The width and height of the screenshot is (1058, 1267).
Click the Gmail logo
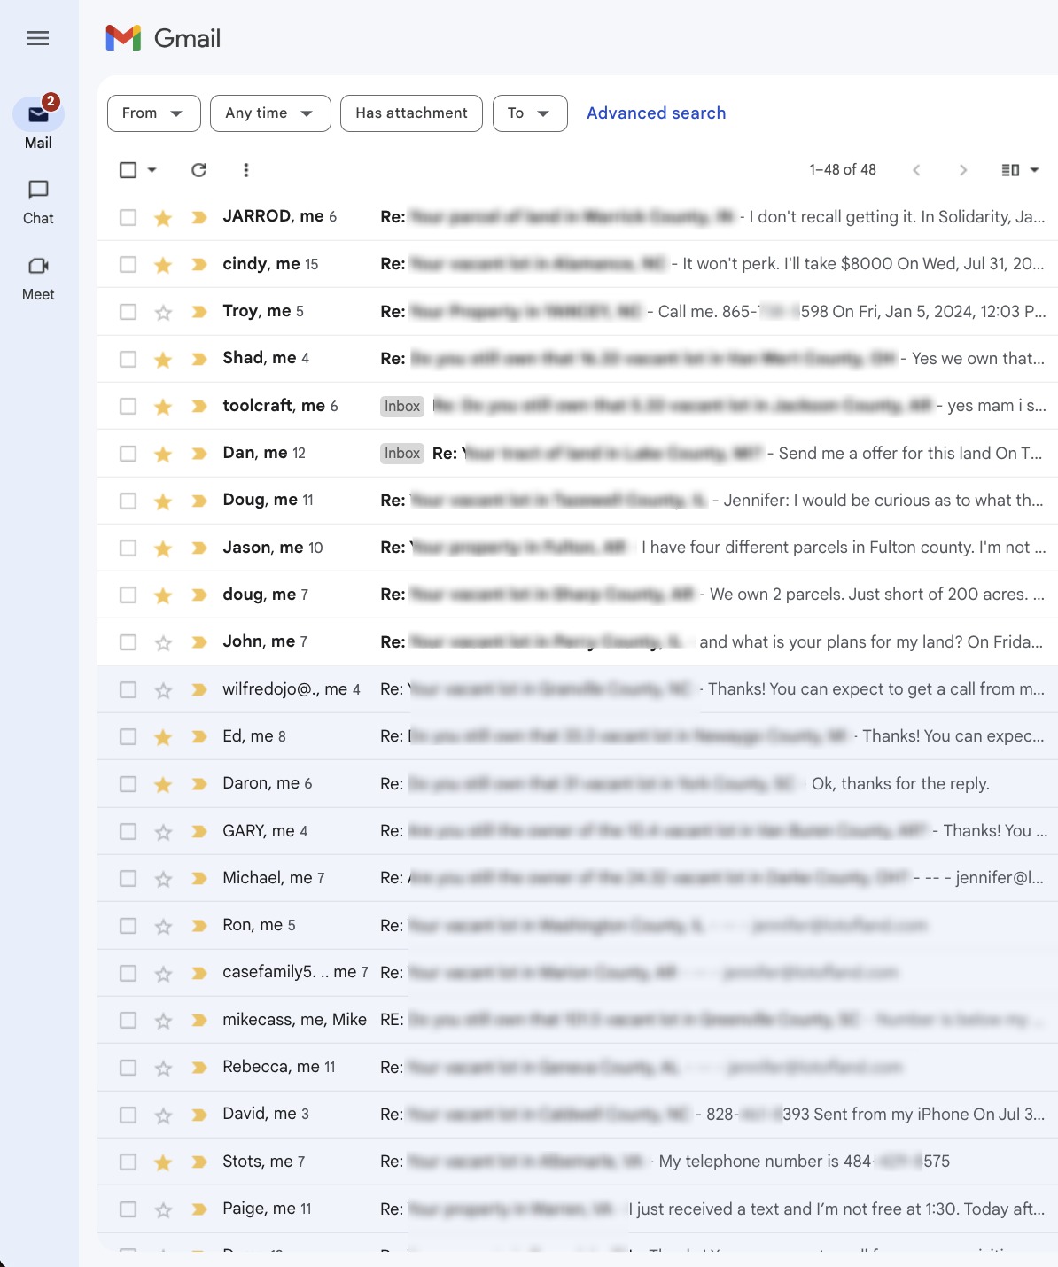click(163, 38)
